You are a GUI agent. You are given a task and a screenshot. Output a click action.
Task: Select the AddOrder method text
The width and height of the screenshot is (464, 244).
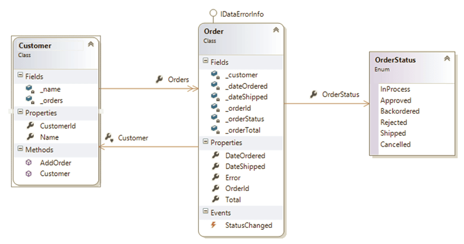point(56,163)
